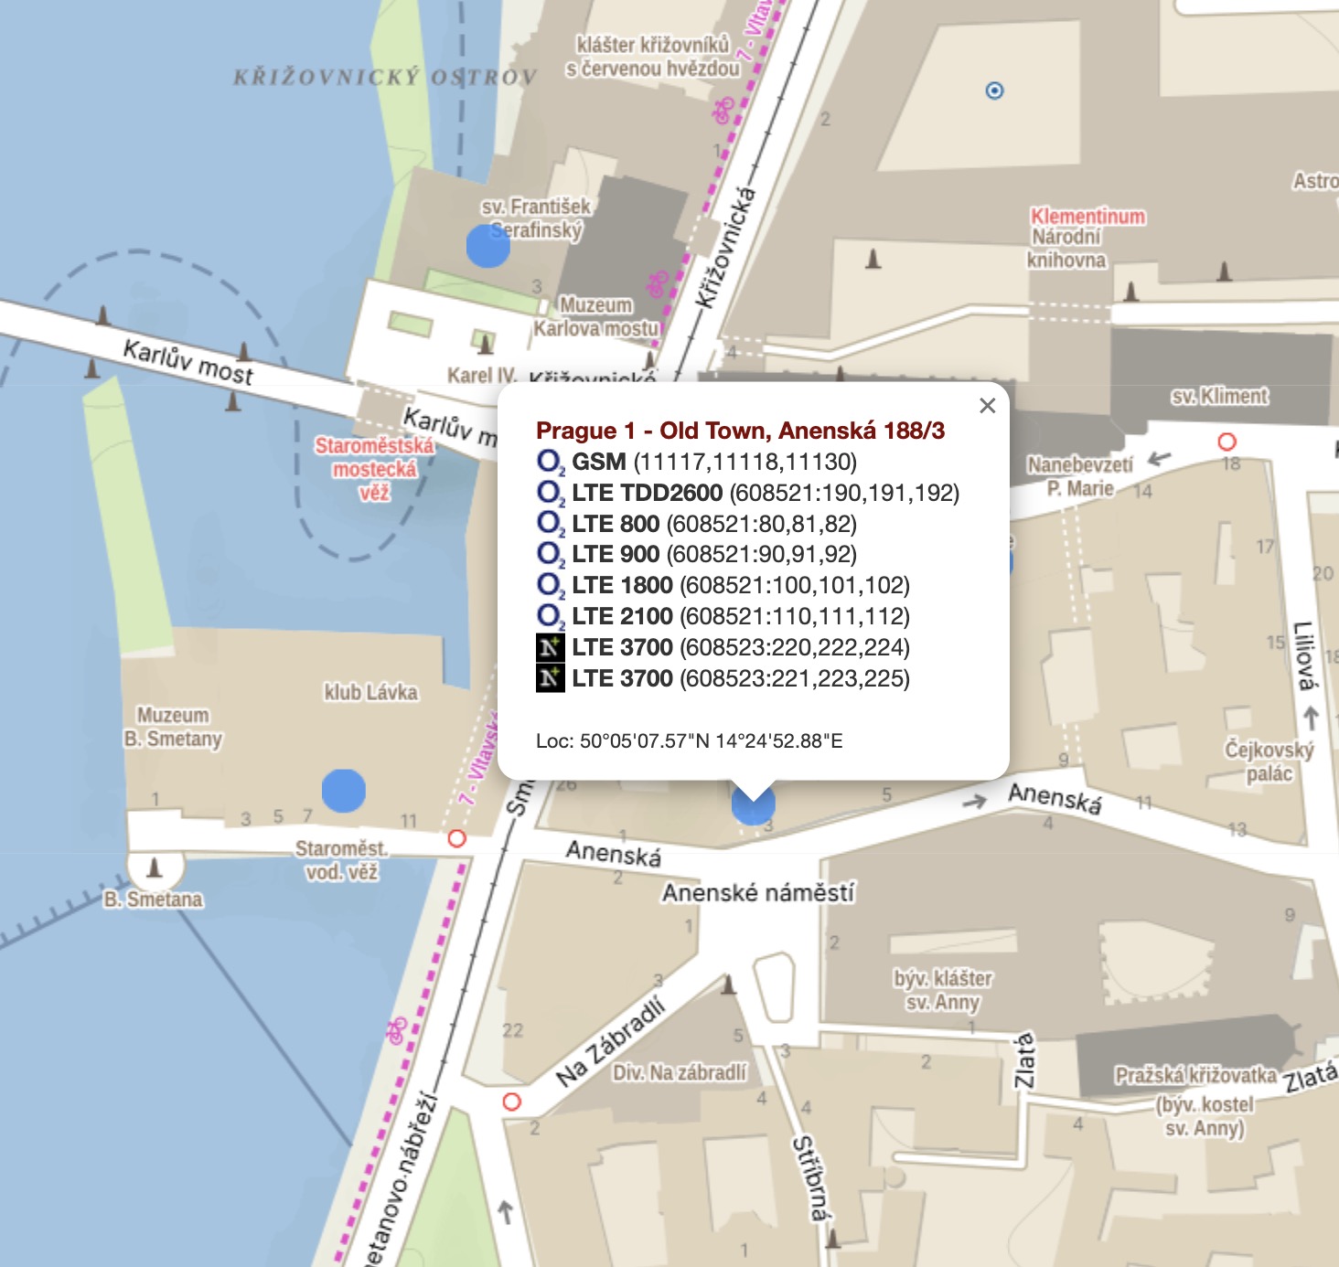Click blue marker below klub Lávka

(x=344, y=791)
